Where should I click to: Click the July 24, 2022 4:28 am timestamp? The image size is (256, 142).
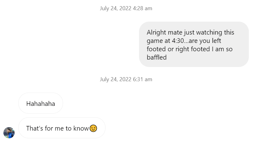[126, 8]
